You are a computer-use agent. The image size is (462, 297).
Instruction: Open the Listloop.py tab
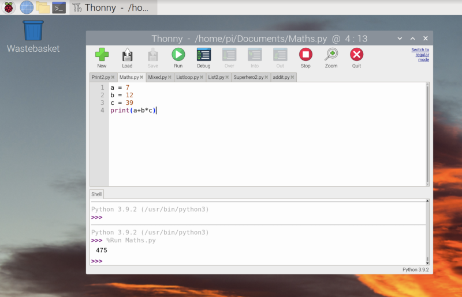[x=187, y=77]
